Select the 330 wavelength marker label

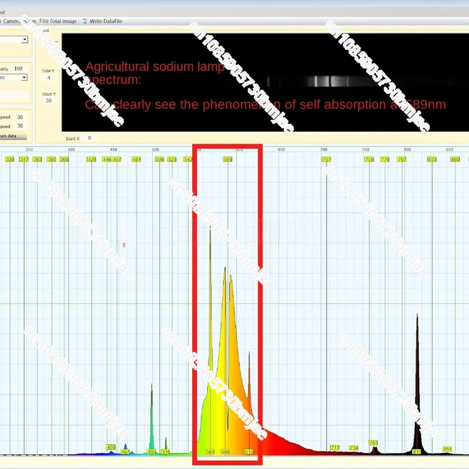(x=9, y=159)
